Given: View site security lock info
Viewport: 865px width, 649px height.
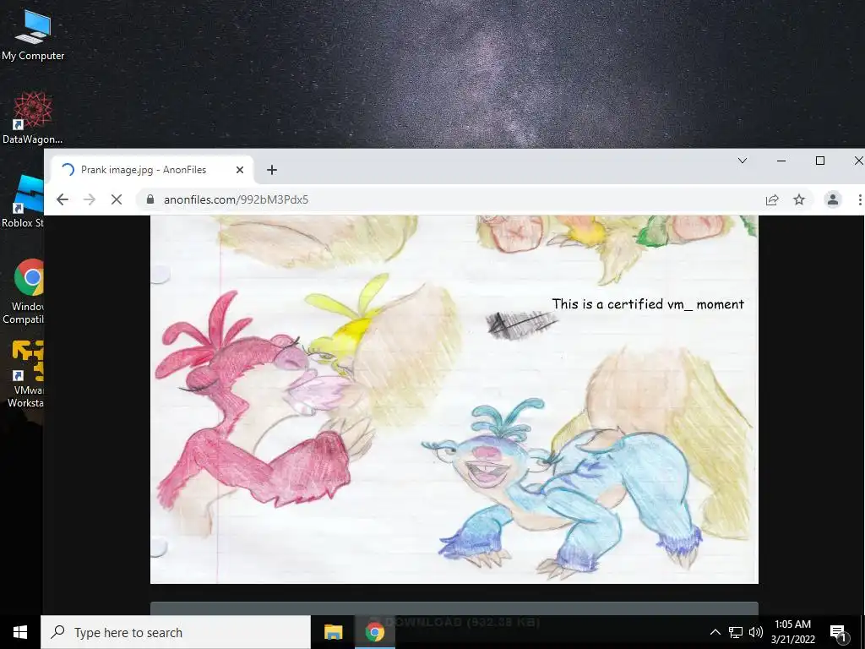Looking at the screenshot, I should (150, 199).
